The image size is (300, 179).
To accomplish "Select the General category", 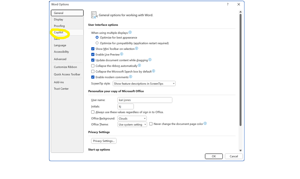I will coord(67,13).
